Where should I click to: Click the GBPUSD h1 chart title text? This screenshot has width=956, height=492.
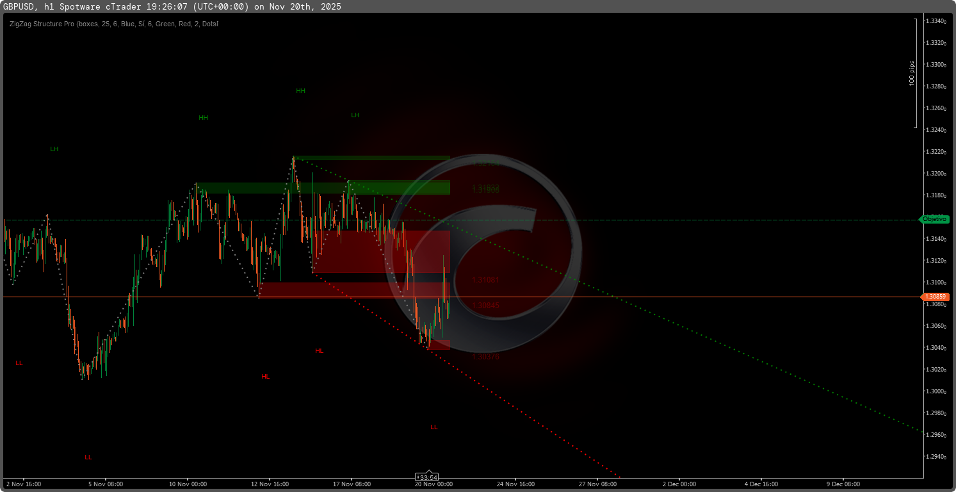[173, 6]
